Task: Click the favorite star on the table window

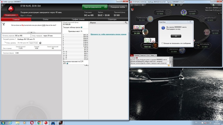Action: [x=132, y=5]
